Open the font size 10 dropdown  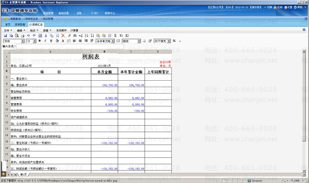pos(34,41)
